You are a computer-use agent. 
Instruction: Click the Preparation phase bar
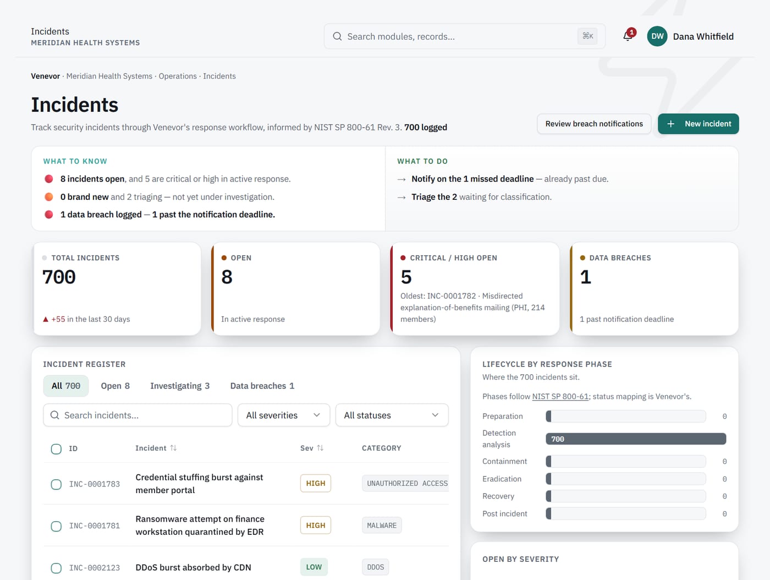point(626,416)
